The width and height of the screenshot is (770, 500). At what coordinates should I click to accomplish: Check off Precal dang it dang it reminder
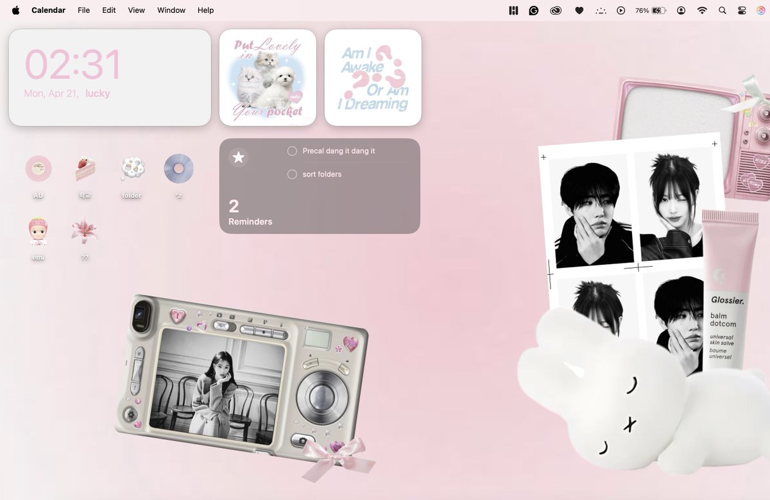click(292, 151)
